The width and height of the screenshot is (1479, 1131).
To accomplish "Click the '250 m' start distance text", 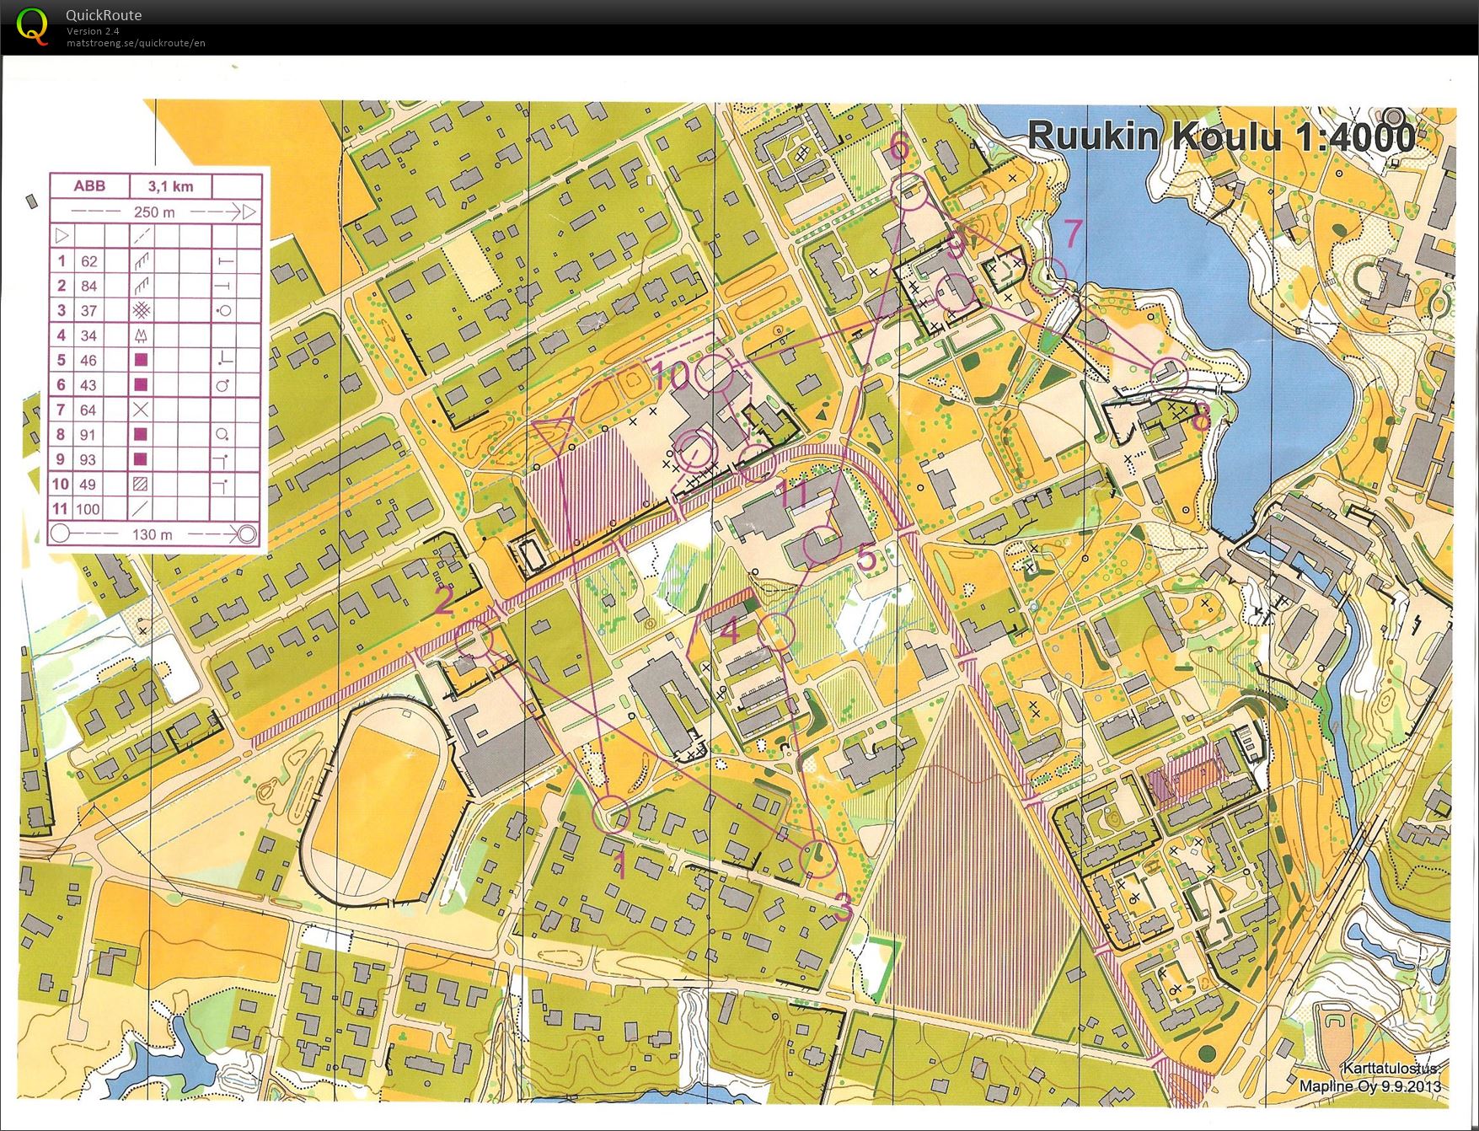I will pyautogui.click(x=154, y=212).
